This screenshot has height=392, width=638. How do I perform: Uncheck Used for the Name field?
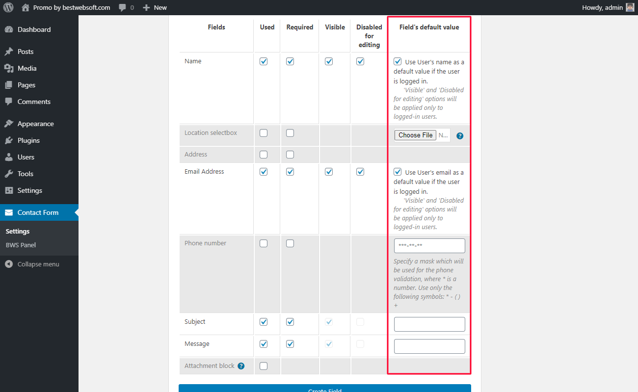264,61
